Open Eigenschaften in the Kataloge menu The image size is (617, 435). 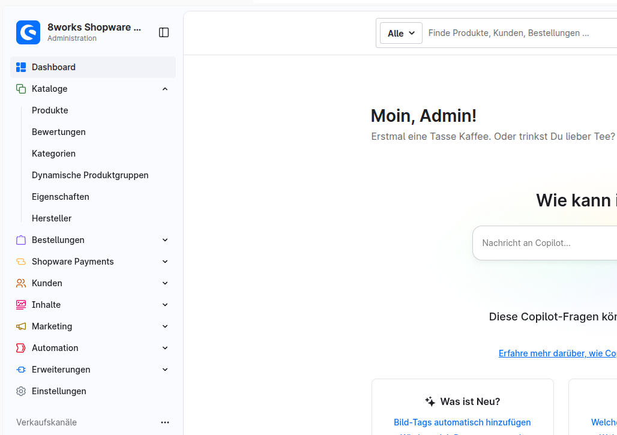(x=61, y=197)
